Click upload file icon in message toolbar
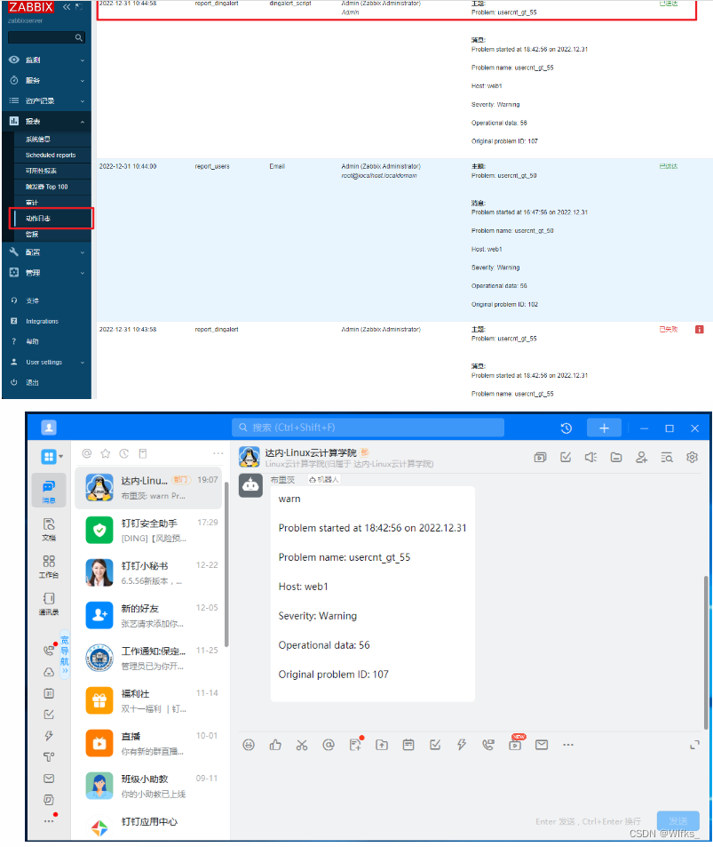The image size is (713, 847). pos(382,745)
